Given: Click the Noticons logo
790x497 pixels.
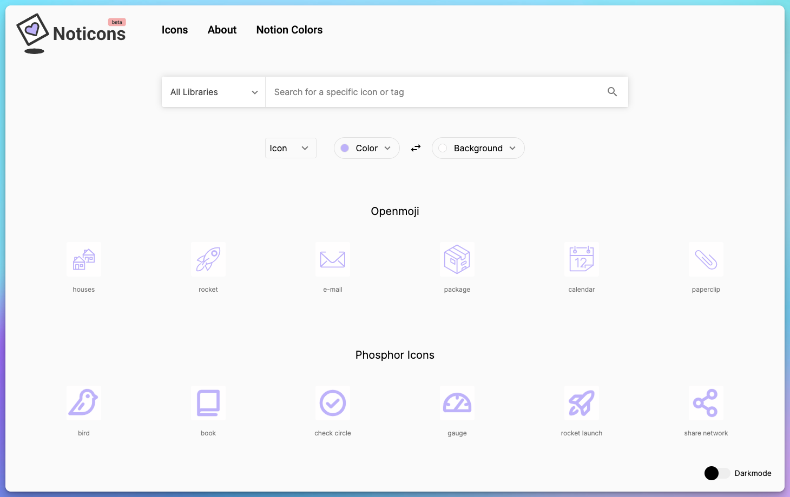Looking at the screenshot, I should 71,33.
